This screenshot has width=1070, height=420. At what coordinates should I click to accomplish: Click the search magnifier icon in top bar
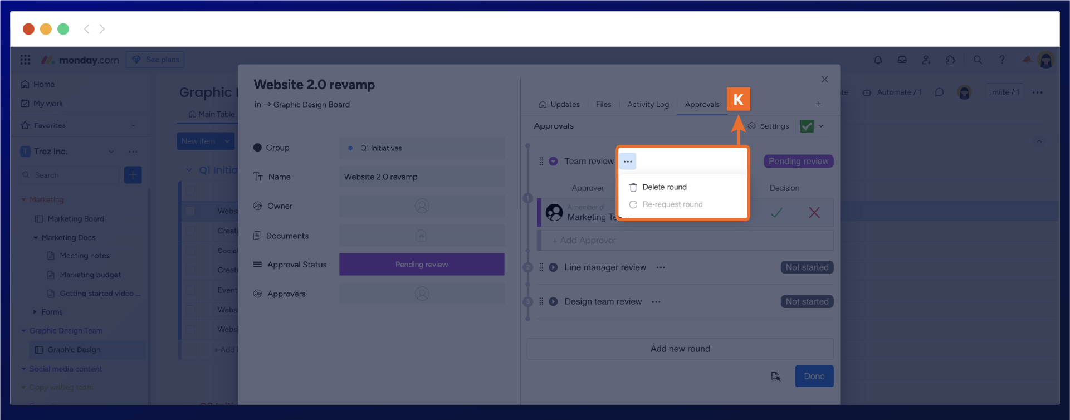click(978, 60)
